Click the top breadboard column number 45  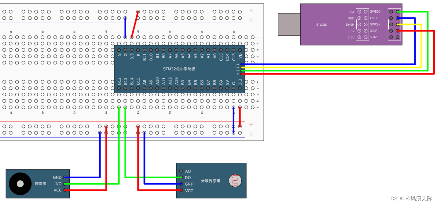click(x=138, y=32)
